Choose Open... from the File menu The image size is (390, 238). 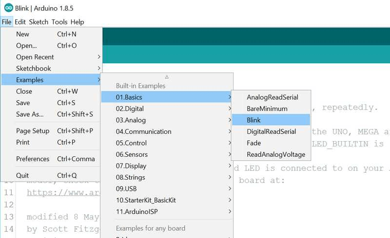tap(51, 45)
